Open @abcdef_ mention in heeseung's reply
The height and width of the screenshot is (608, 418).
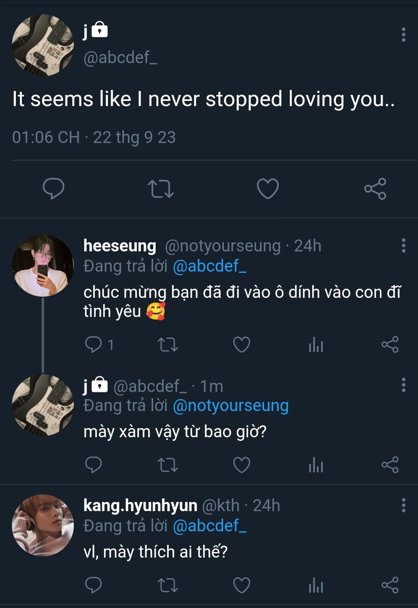(210, 266)
